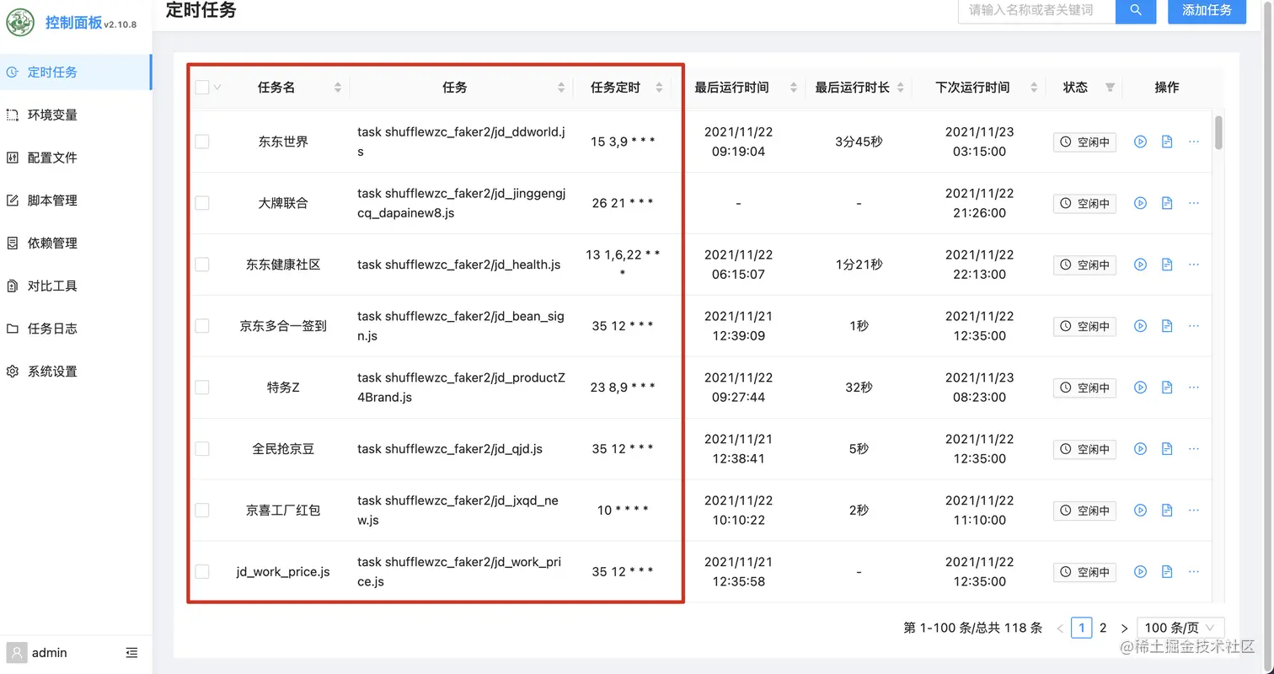1274x674 pixels.
Task: Open 依赖管理 in the sidebar
Action: (x=76, y=243)
